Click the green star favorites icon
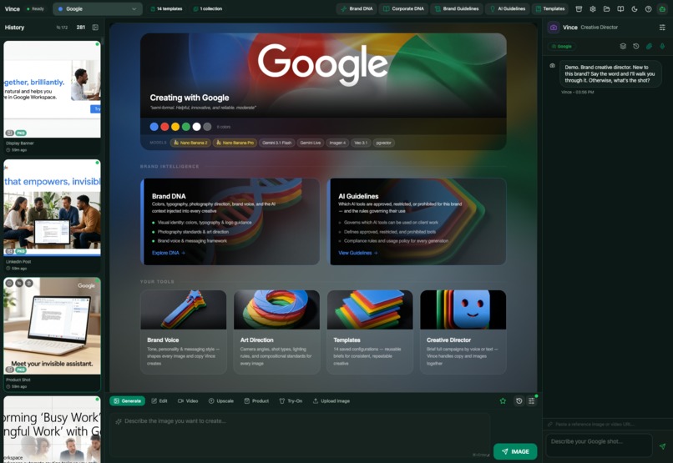673x463 pixels. (503, 400)
